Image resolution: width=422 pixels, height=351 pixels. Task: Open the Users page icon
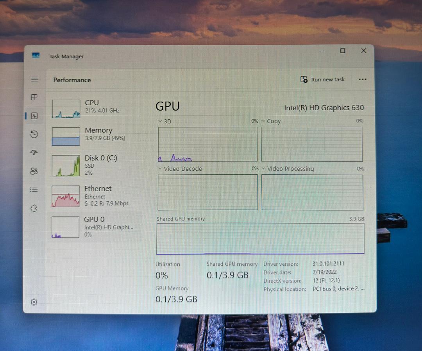coord(34,171)
